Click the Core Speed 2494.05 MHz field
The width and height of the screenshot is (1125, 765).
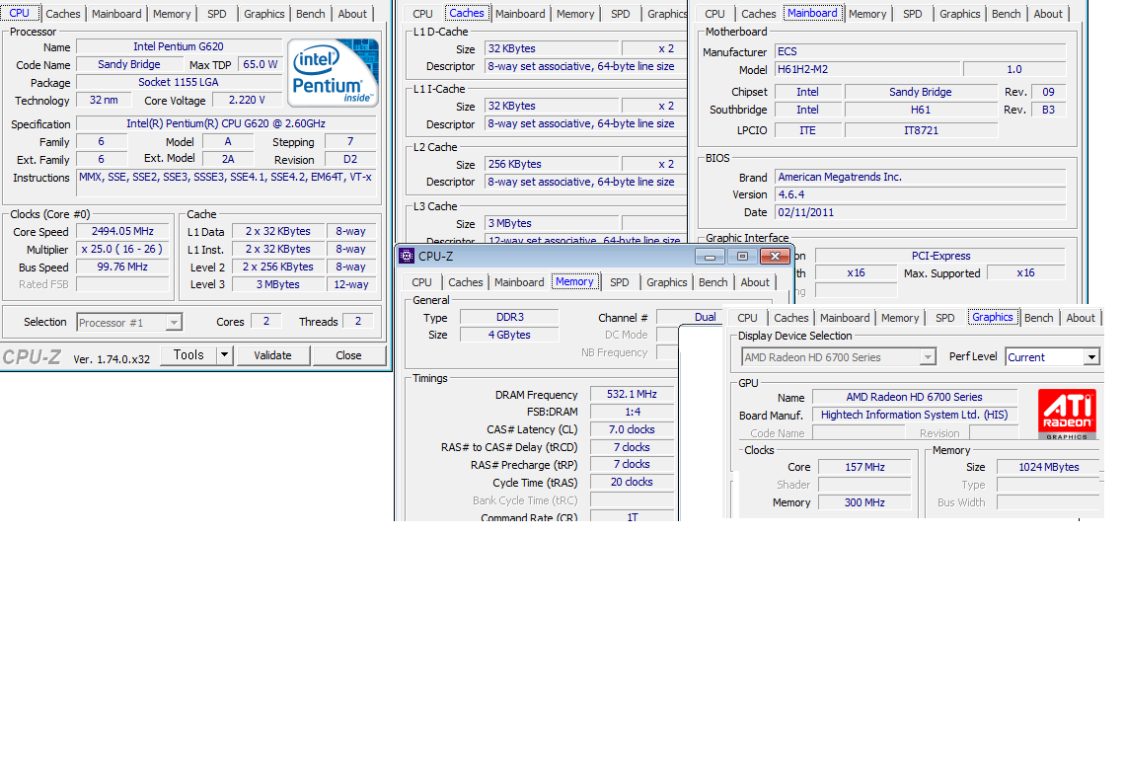tap(122, 232)
